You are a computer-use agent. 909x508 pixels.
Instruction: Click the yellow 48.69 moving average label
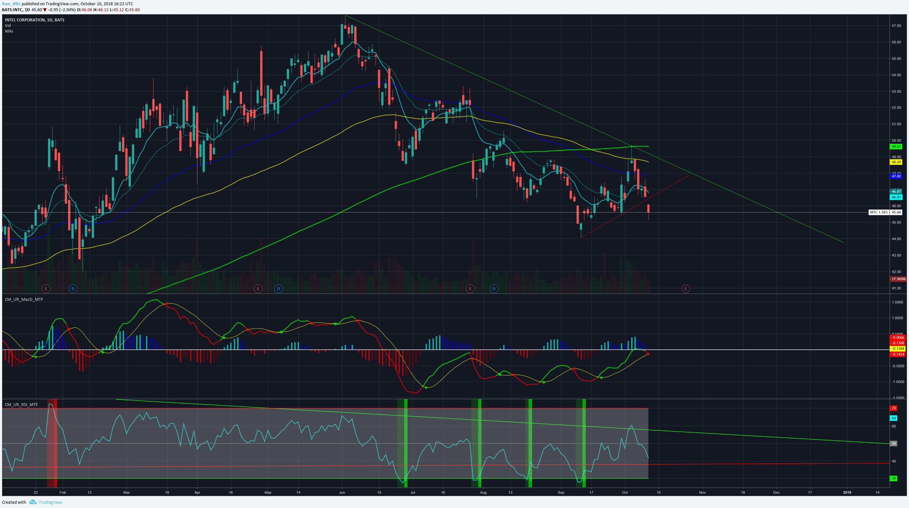pyautogui.click(x=896, y=162)
